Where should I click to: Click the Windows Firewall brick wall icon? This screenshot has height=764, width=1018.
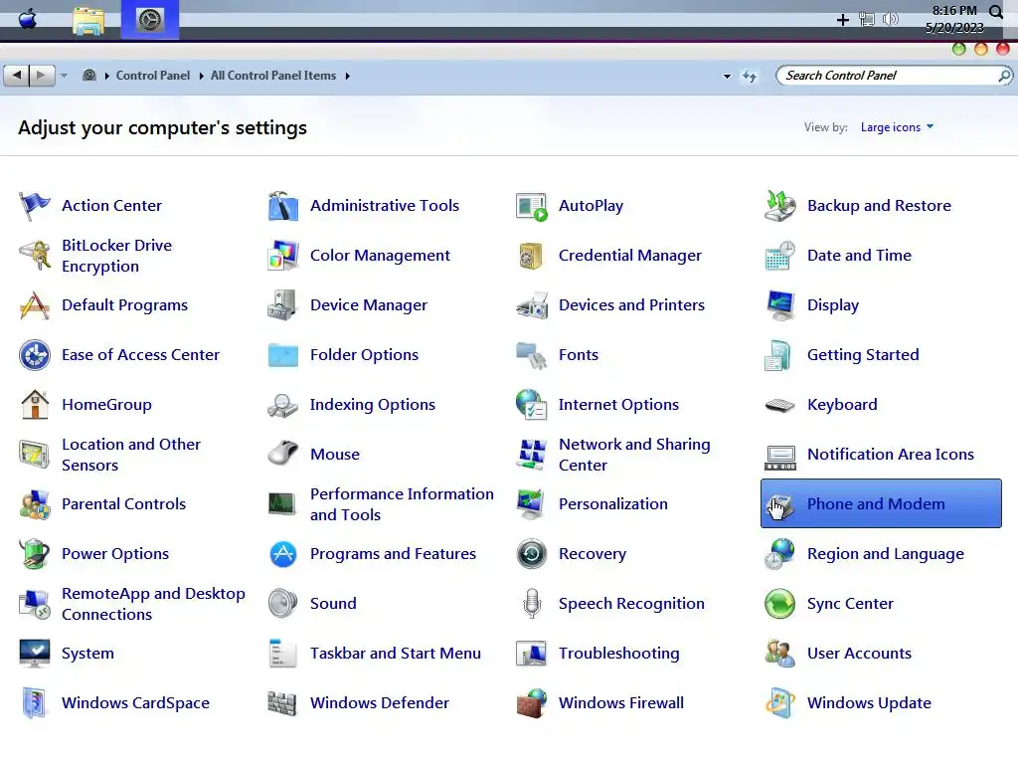532,703
